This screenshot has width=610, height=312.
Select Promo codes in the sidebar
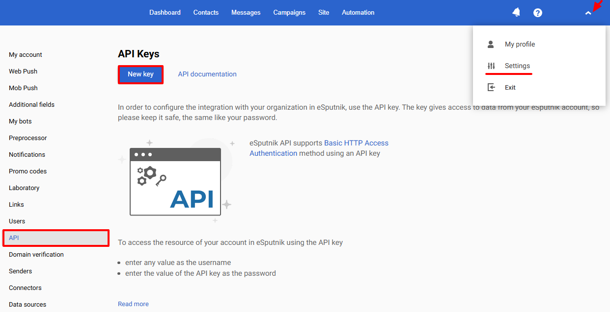[28, 171]
